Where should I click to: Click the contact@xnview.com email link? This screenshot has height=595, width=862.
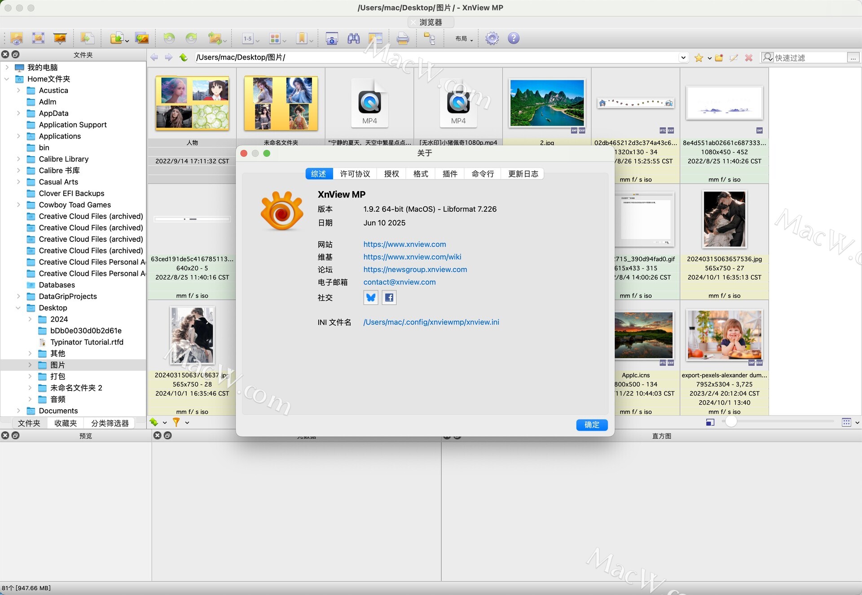[x=400, y=282]
